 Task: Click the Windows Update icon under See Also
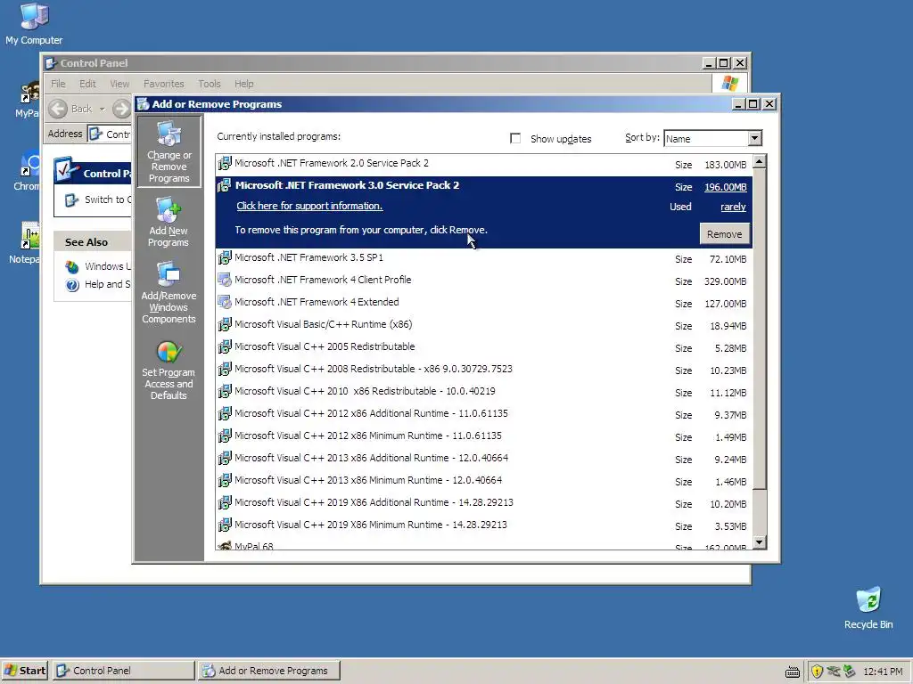tap(72, 266)
